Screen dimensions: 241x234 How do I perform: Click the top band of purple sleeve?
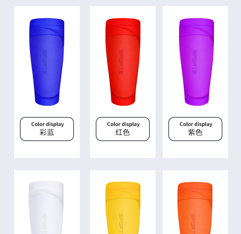pos(197,25)
